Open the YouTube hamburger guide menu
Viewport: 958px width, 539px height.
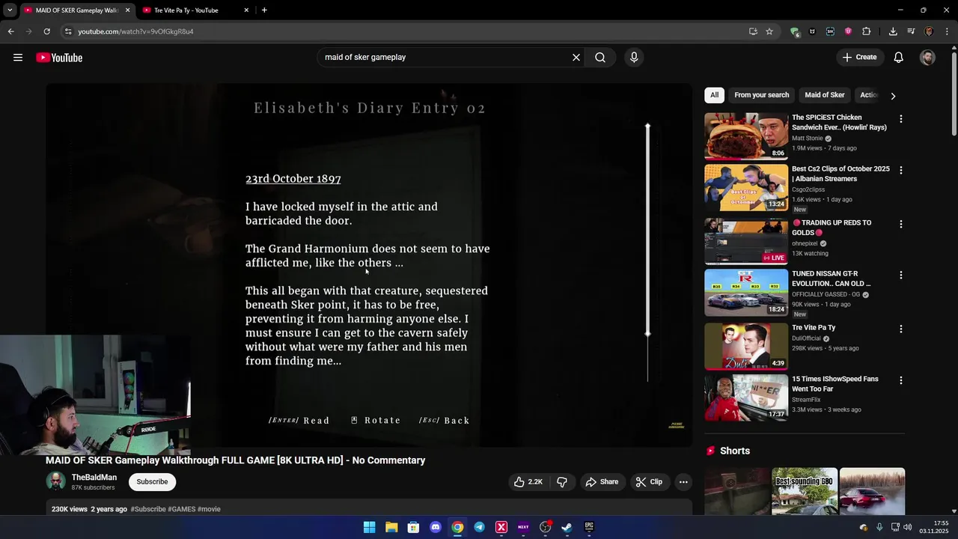pos(18,58)
